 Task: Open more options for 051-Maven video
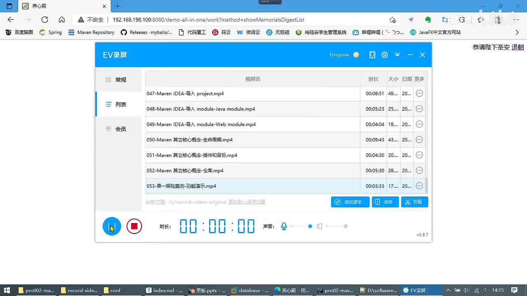coord(419,155)
